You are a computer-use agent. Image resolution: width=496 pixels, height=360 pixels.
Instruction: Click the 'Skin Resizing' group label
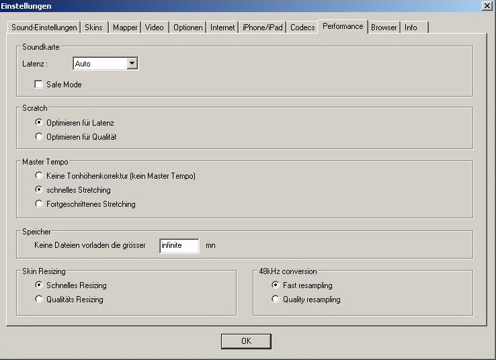tap(44, 271)
